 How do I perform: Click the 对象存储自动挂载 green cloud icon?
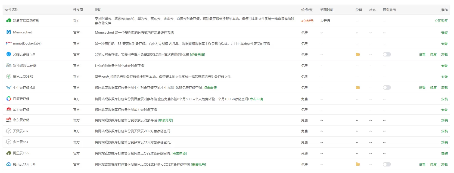point(9,20)
